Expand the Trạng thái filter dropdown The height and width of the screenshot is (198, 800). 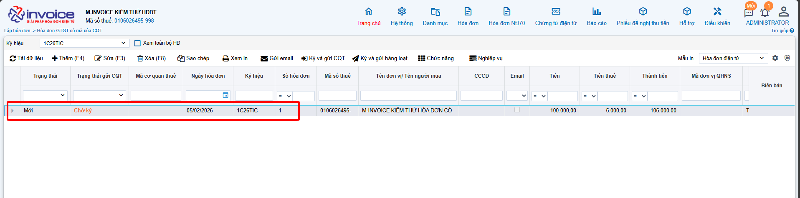tap(45, 96)
